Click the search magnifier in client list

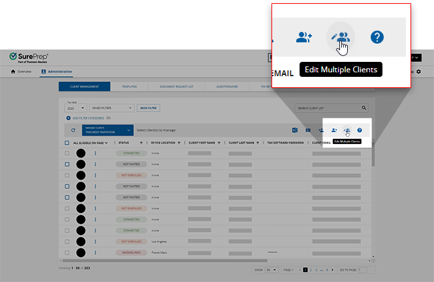[x=364, y=107]
